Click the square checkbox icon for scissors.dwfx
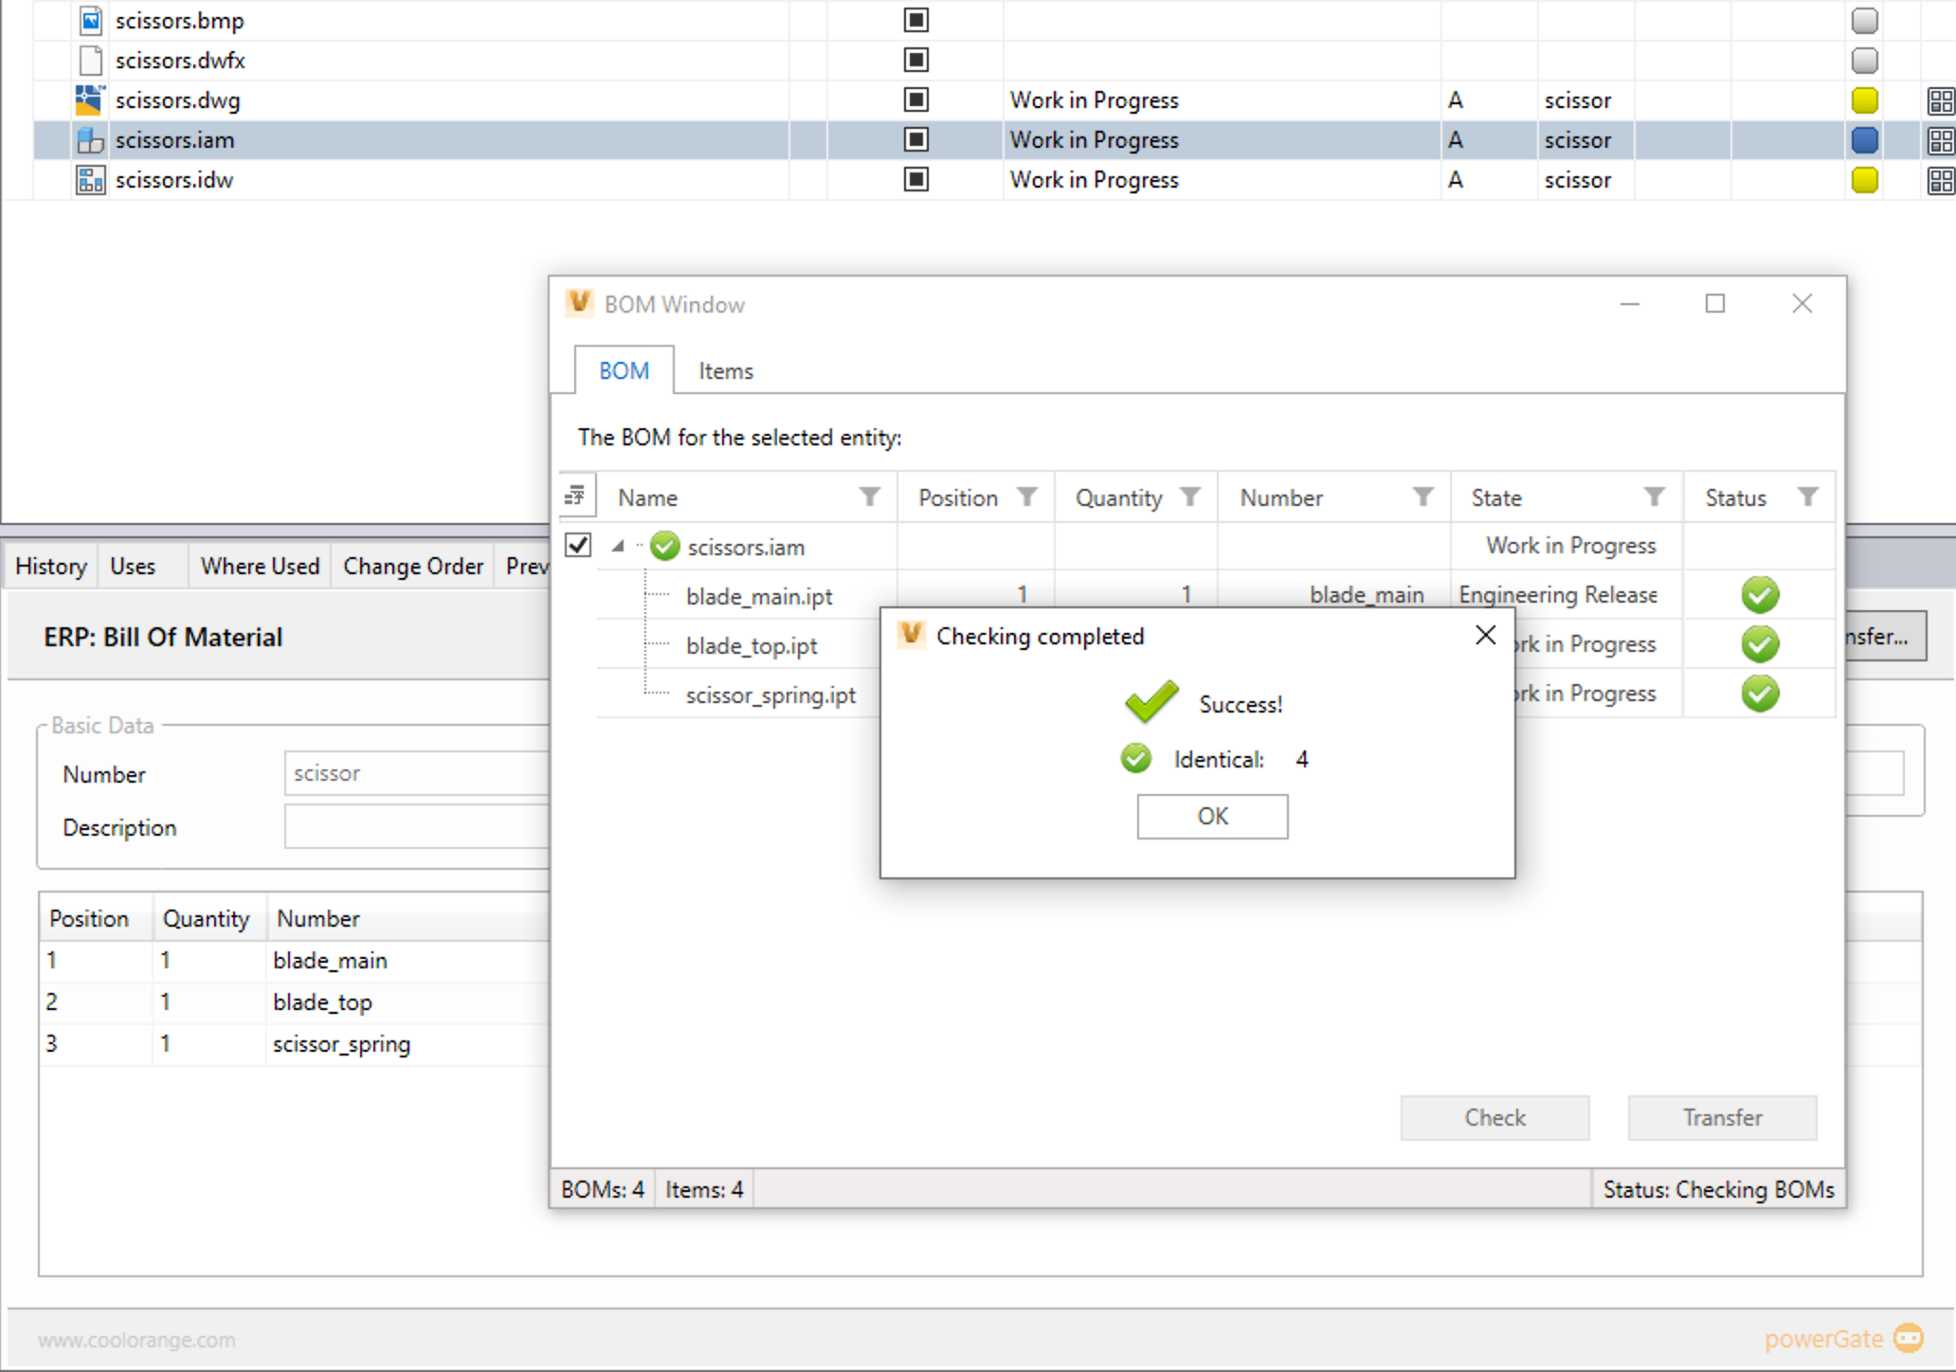This screenshot has width=1956, height=1372. coord(915,61)
